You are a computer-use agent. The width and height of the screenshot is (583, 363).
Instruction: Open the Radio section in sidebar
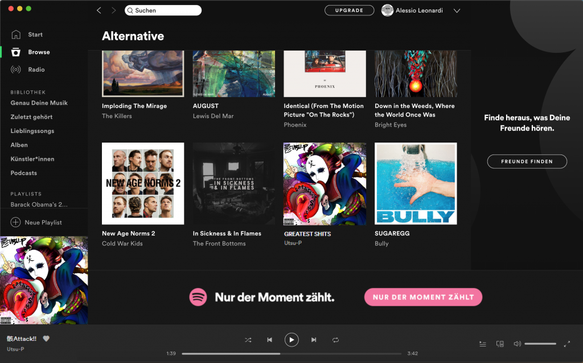[x=36, y=69]
